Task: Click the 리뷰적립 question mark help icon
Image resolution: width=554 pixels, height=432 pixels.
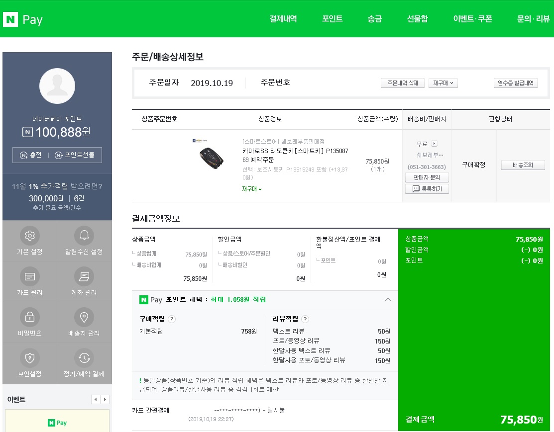Action: click(305, 319)
